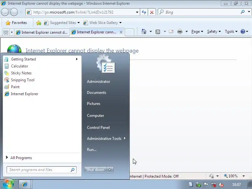The width and height of the screenshot is (252, 189).
Task: Close the active tab
Action: click(x=121, y=32)
